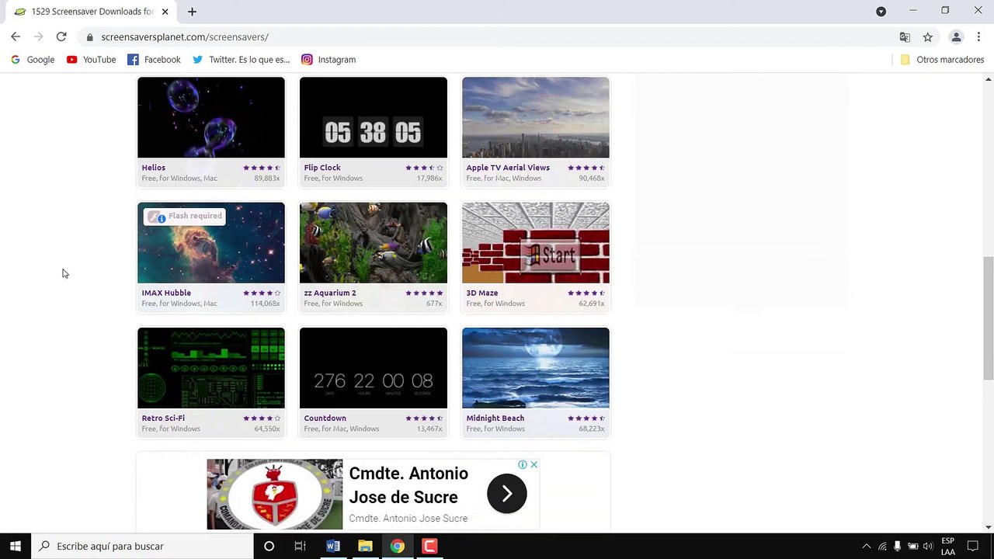Open the volume control in the tray

tap(928, 546)
